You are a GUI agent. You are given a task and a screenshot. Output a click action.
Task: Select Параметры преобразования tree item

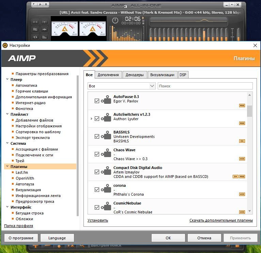coord(42,74)
